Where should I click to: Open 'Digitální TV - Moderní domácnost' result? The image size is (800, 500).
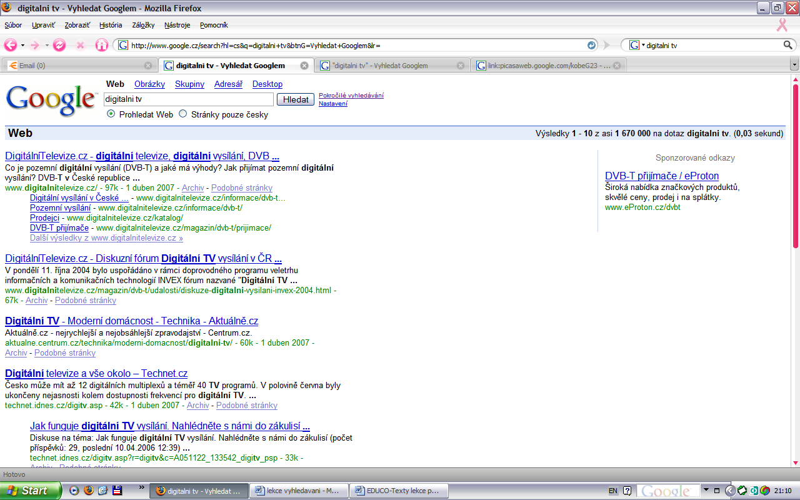point(131,321)
